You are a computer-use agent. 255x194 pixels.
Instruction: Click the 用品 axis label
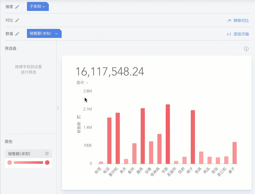(207, 170)
